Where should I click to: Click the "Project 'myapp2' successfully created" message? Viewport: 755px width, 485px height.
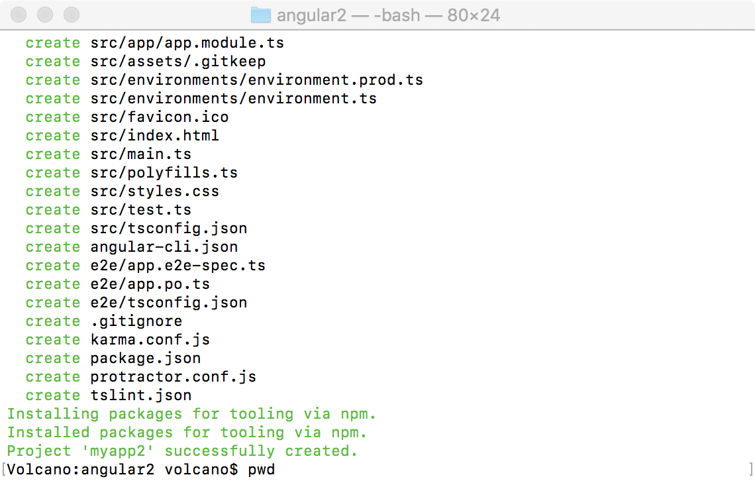(x=182, y=451)
